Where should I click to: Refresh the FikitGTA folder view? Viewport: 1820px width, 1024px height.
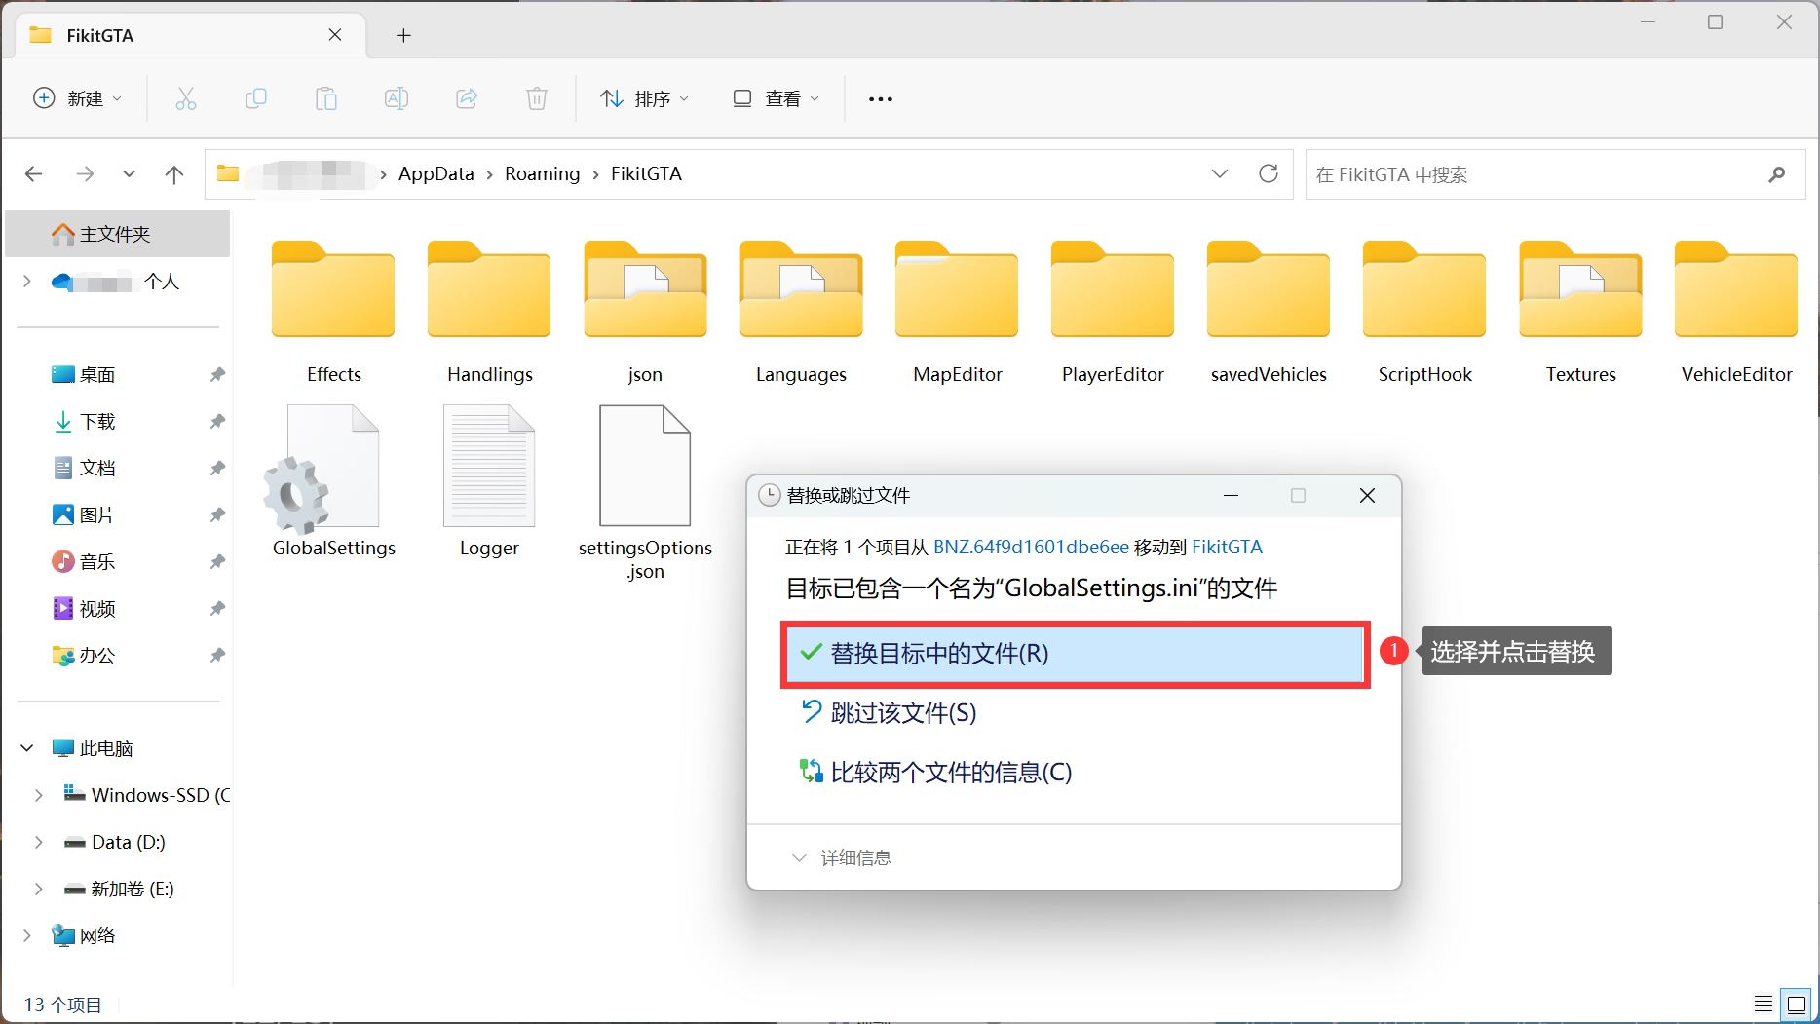click(x=1268, y=173)
